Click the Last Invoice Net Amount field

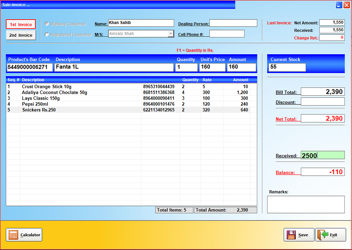[332, 22]
